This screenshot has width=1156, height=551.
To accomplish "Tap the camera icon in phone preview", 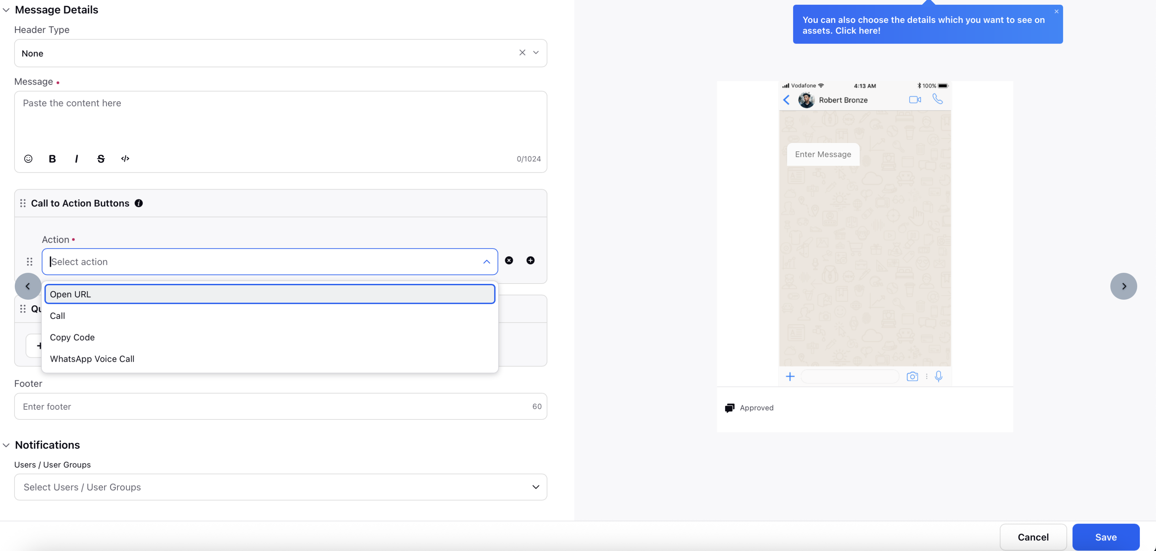I will (912, 377).
